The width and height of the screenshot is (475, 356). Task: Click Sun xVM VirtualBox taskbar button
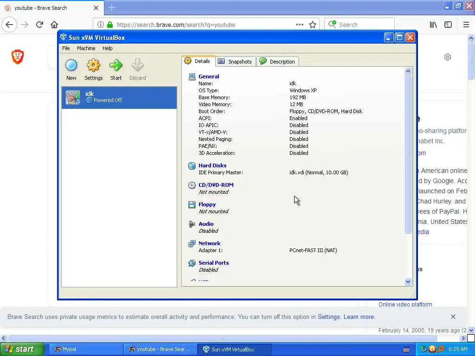pyautogui.click(x=234, y=349)
